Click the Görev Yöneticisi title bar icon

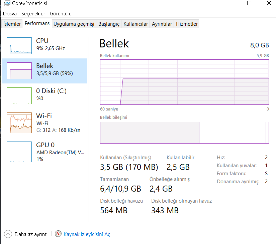tap(7, 3)
